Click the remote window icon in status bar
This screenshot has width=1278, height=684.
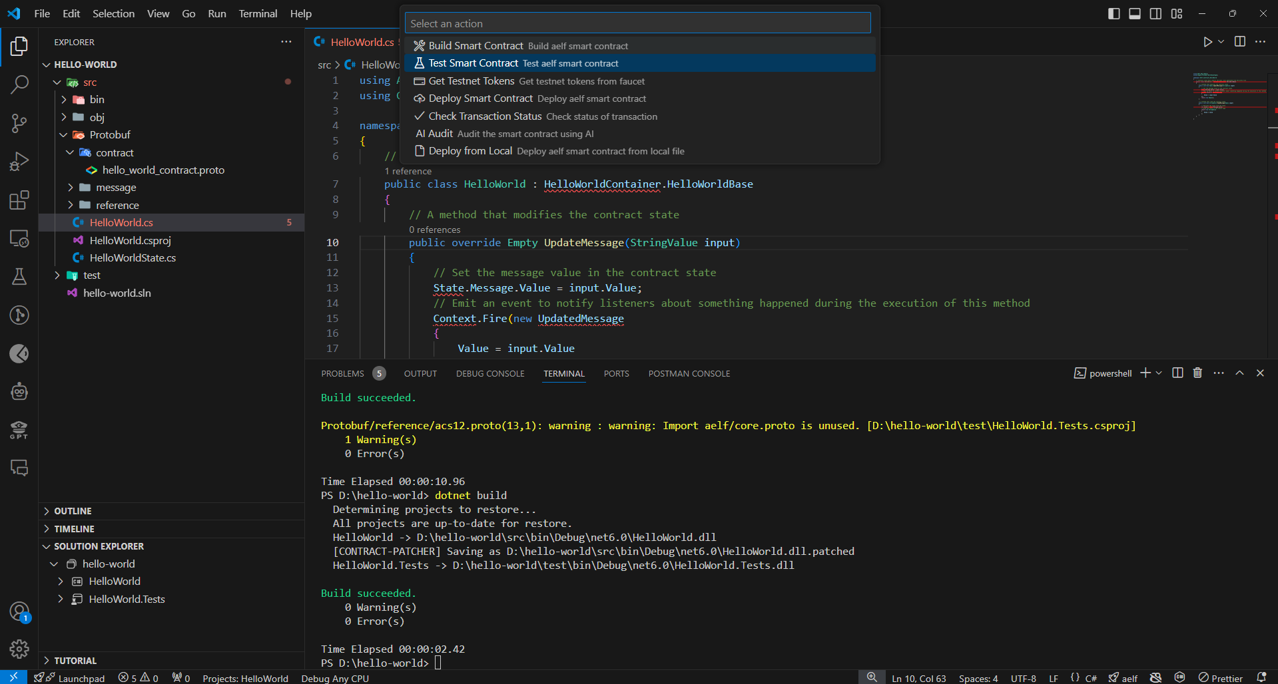(13, 677)
